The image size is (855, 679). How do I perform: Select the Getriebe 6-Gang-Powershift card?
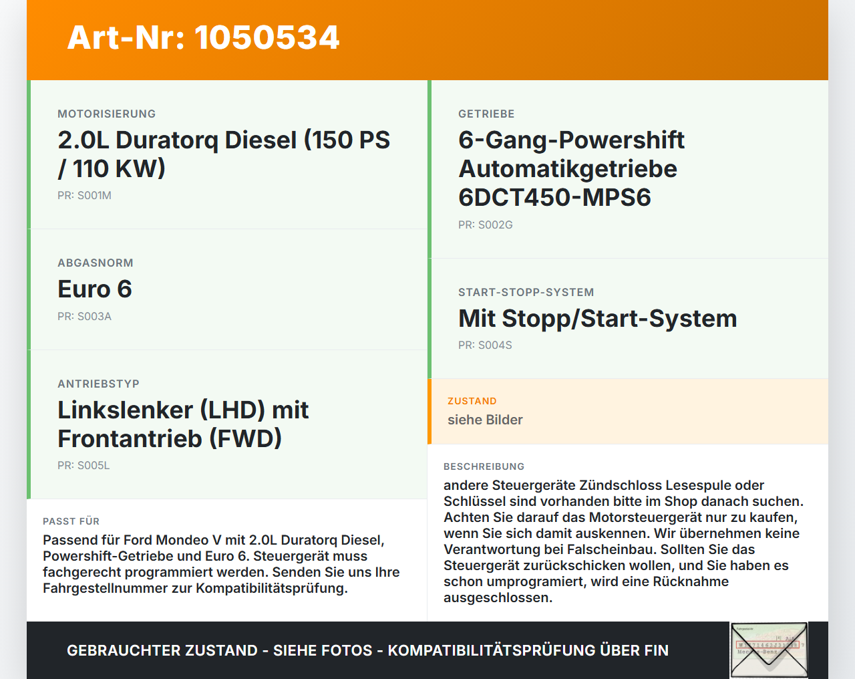coord(628,169)
